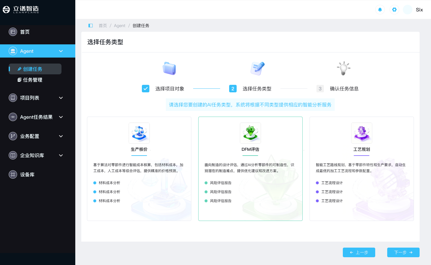Select step 2 选择任务类型 indicator

233,89
